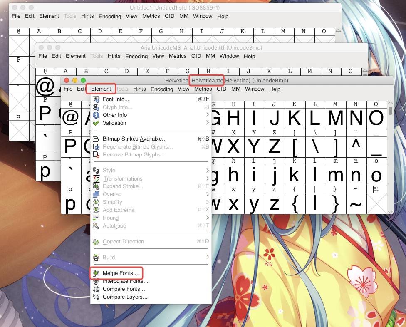406x327 pixels.
Task: Click the Font Info icon in Element menu
Action: (96, 99)
